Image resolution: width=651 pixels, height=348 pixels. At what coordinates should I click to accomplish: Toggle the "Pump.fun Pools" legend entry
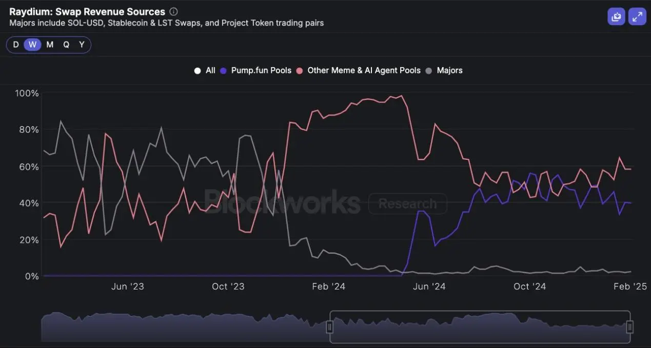tap(261, 70)
